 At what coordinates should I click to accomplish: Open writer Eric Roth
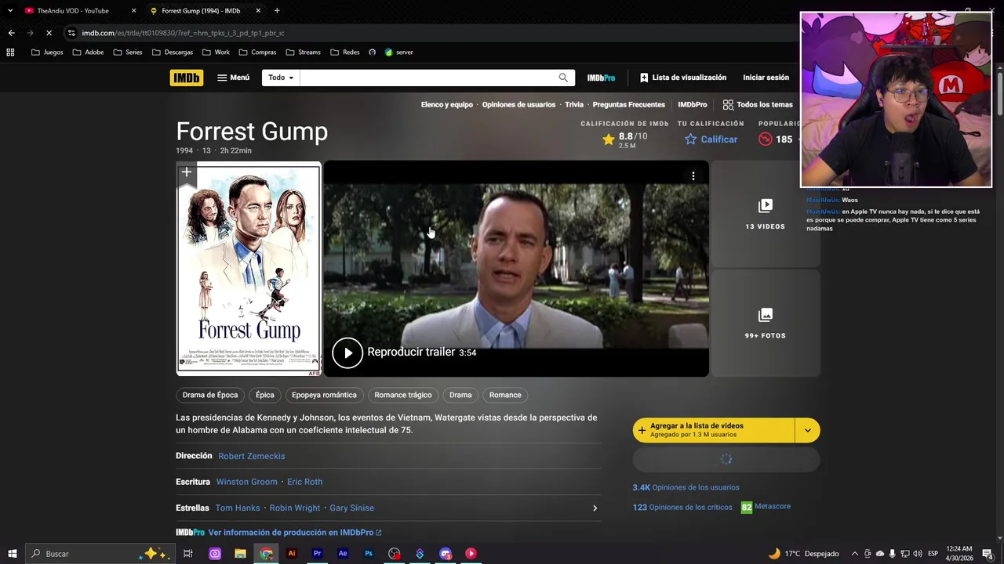(x=305, y=482)
